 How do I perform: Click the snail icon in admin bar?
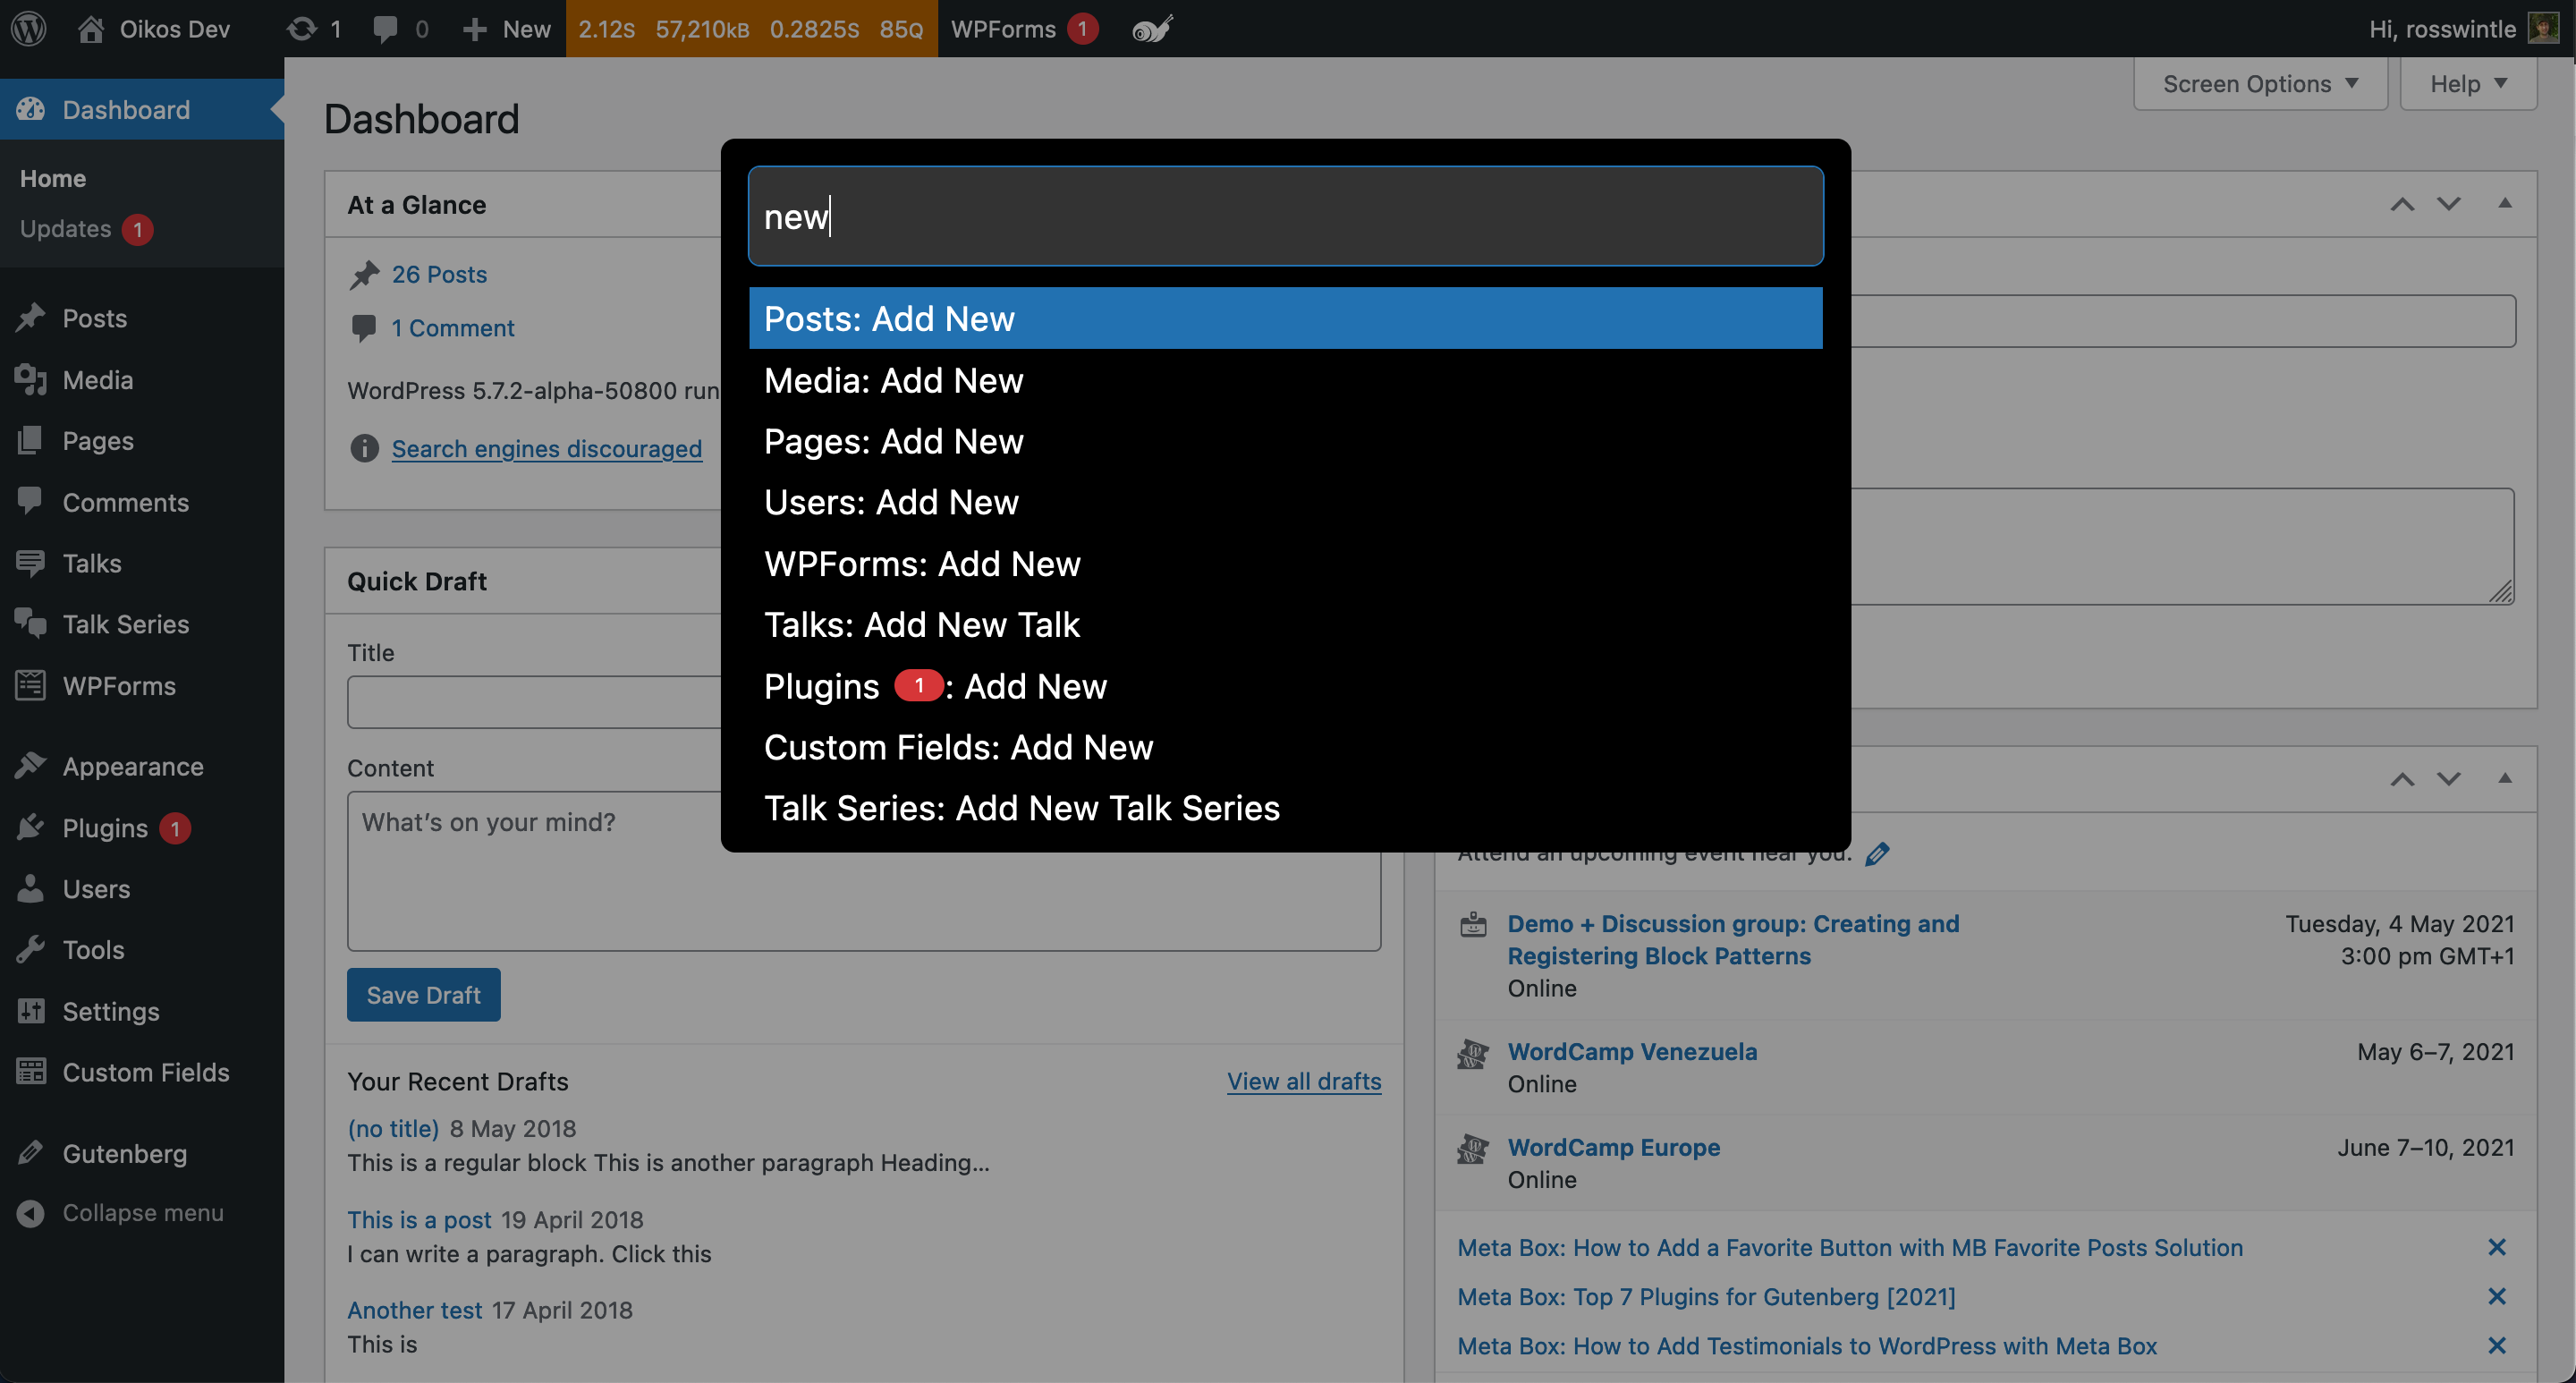(1151, 29)
